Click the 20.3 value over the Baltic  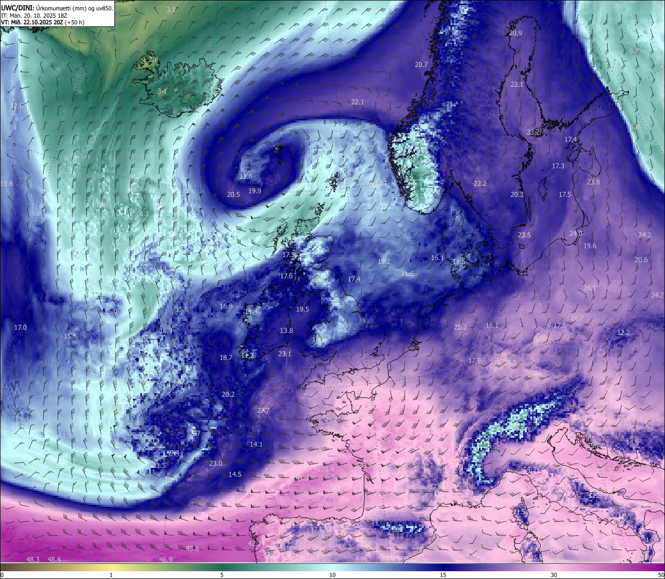pos(517,194)
